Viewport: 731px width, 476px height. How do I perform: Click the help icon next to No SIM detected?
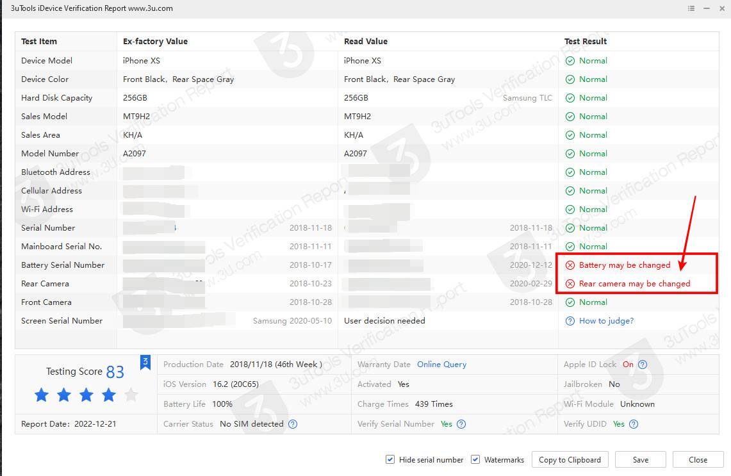click(x=292, y=424)
